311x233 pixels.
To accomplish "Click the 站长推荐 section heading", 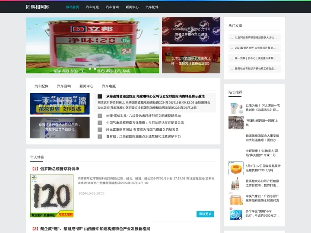I will [x=235, y=92].
